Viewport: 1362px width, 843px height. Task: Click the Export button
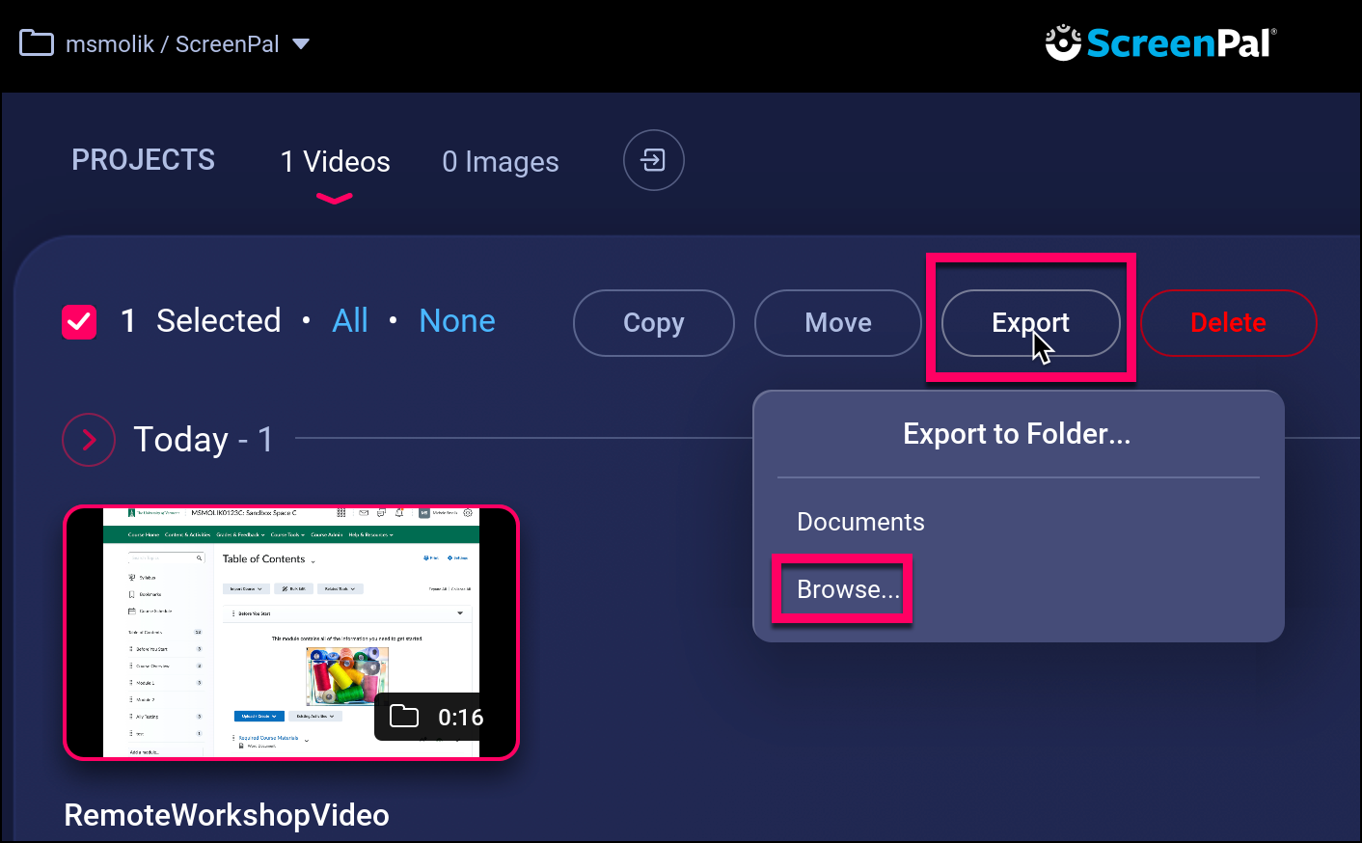(x=1029, y=323)
